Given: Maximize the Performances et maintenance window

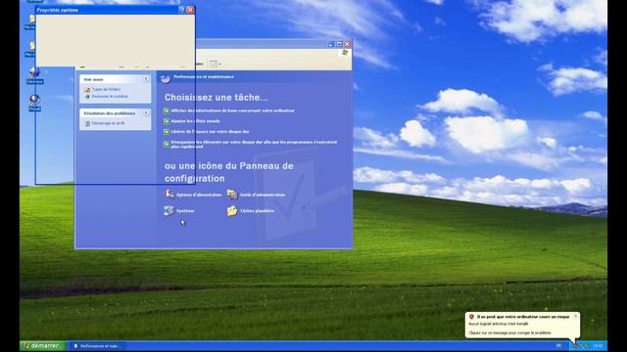Looking at the screenshot, I should point(339,44).
